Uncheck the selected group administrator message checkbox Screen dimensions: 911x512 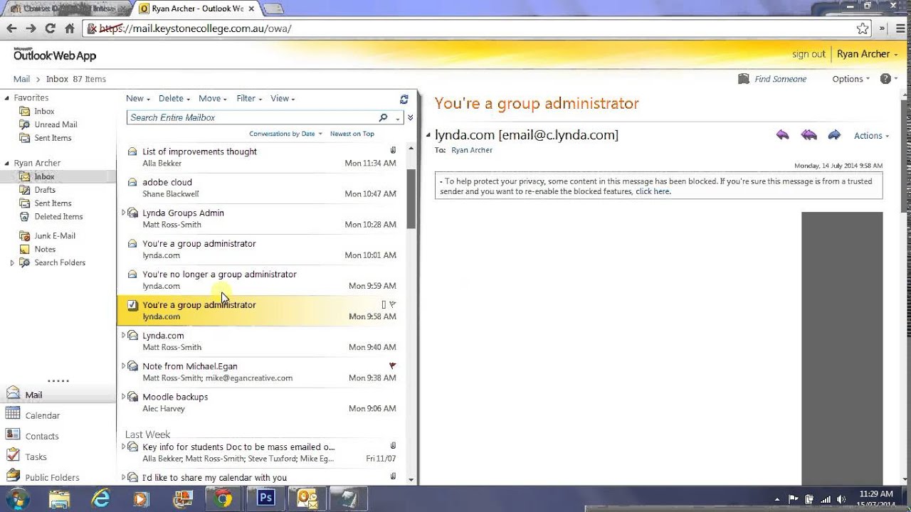tap(132, 305)
